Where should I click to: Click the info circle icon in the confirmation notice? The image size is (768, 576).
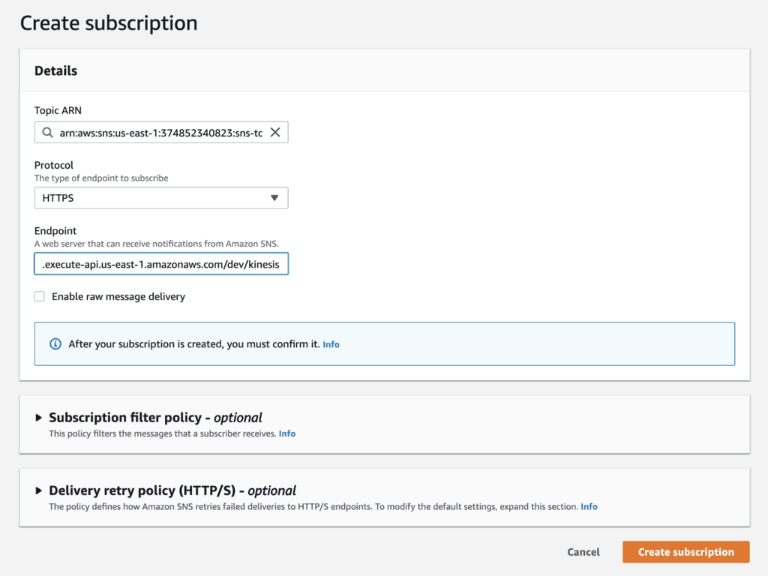pyautogui.click(x=55, y=344)
